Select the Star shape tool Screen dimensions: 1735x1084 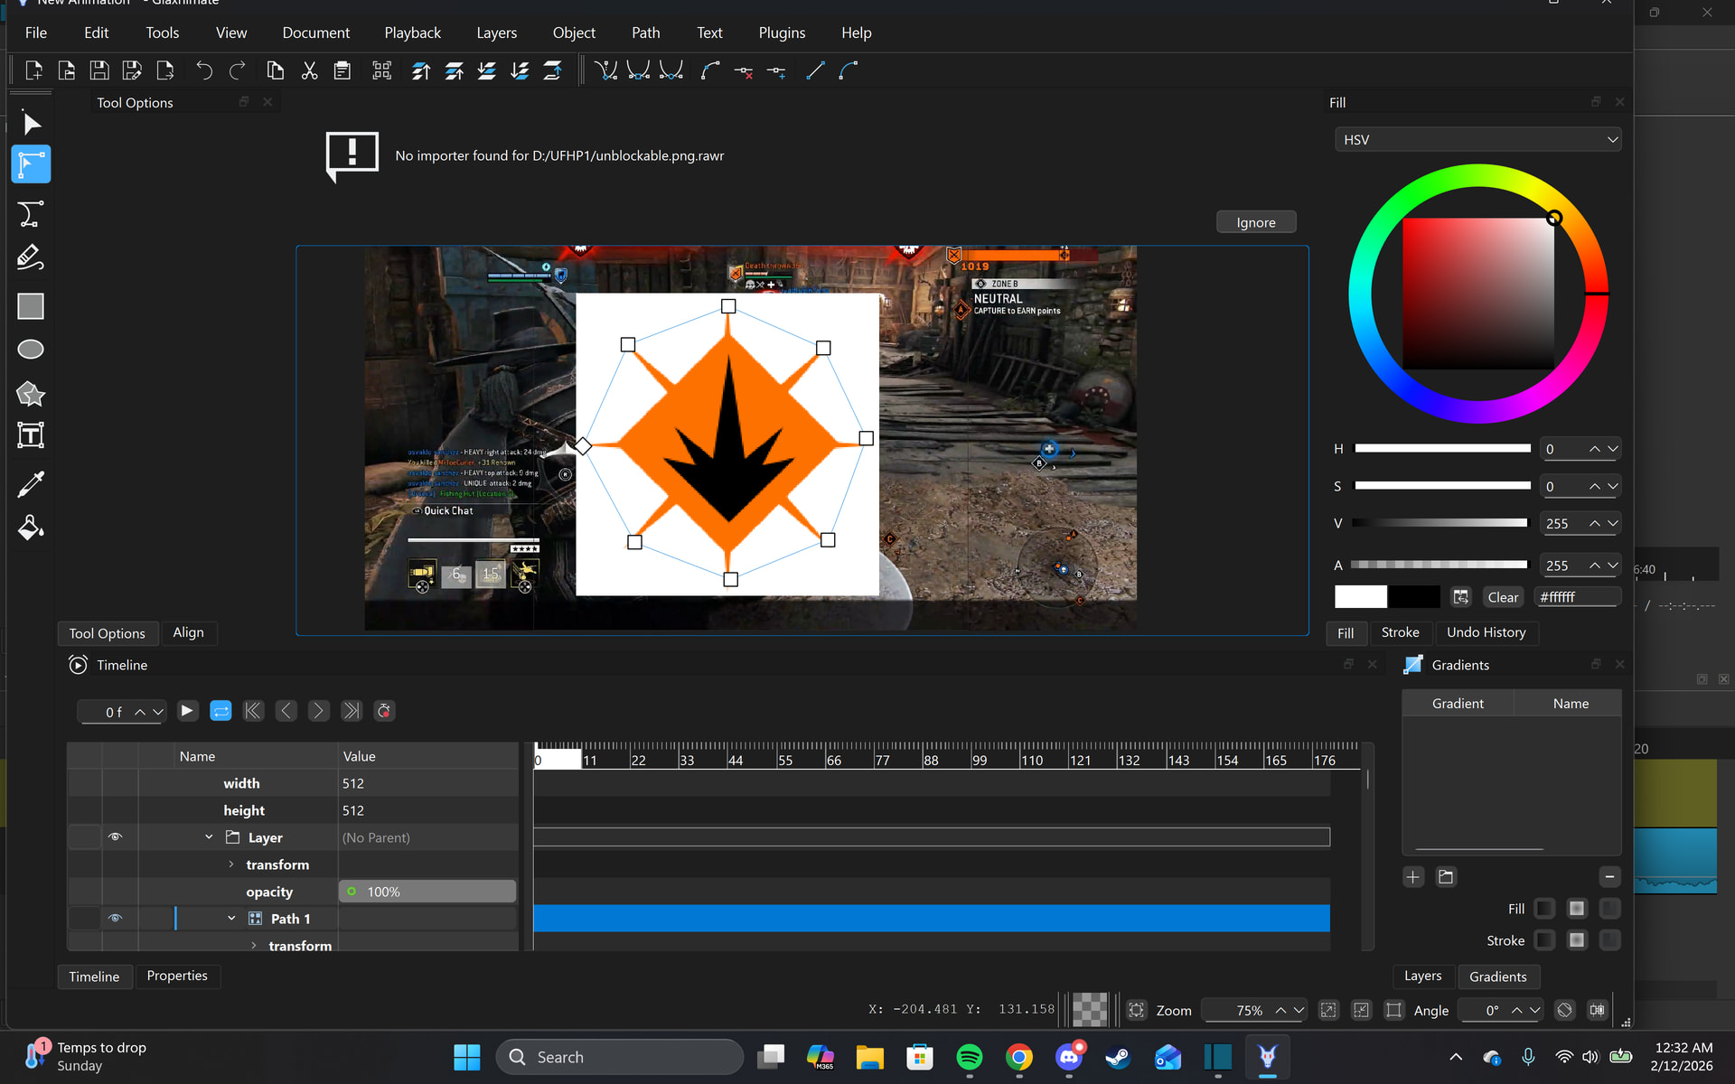coord(31,393)
